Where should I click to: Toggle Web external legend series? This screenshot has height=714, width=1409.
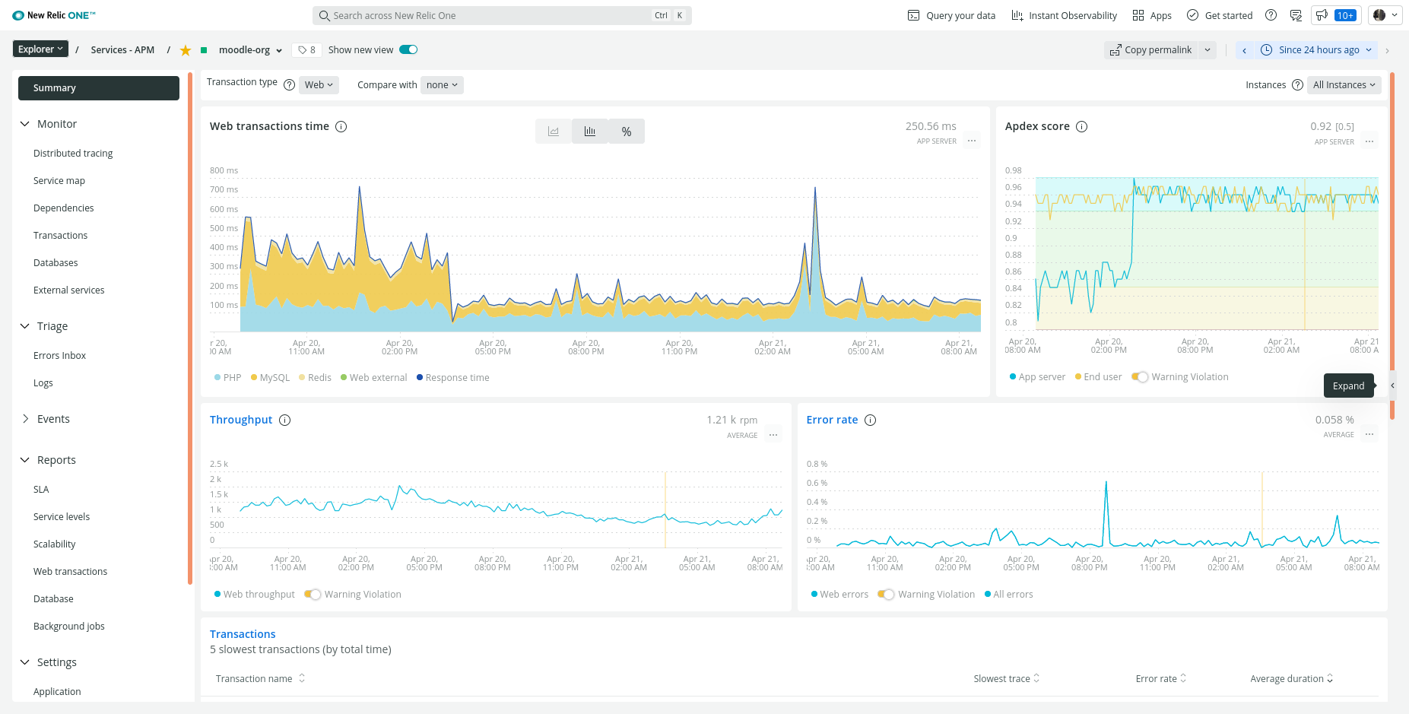coord(374,378)
